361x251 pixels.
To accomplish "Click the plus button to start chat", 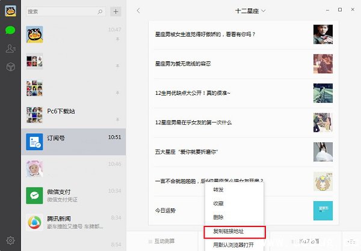I will pyautogui.click(x=116, y=11).
